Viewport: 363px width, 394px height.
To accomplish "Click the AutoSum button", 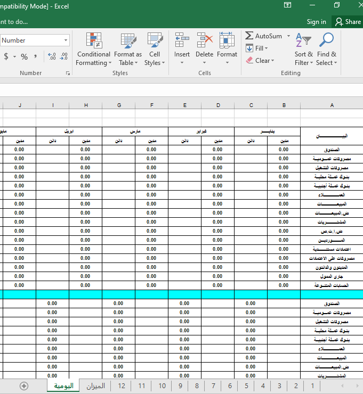I will click(263, 36).
